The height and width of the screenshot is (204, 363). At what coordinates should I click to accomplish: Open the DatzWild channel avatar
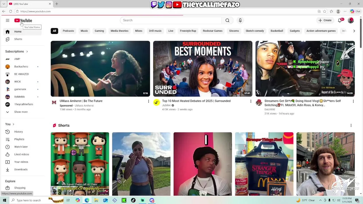[x=259, y=102]
